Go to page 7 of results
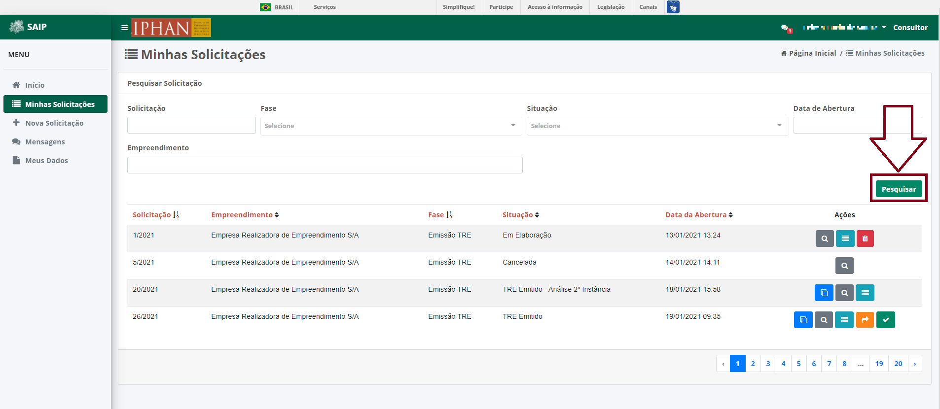 point(829,364)
